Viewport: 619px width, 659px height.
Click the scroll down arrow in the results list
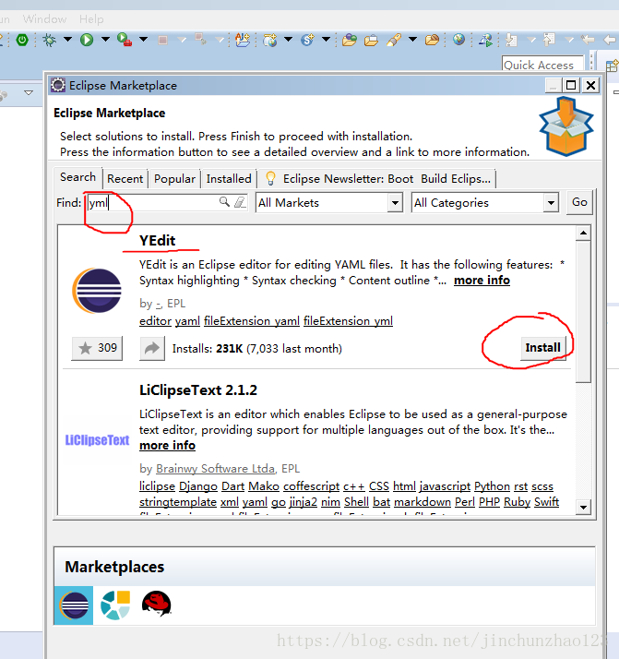pyautogui.click(x=583, y=508)
